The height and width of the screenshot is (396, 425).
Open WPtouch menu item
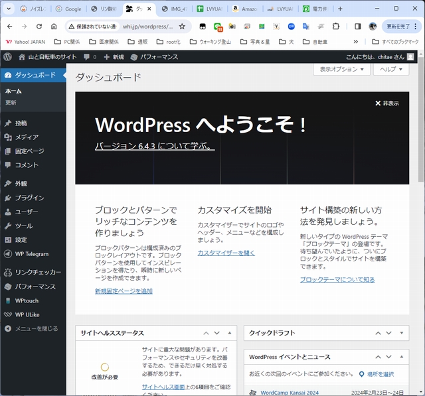coord(33,300)
